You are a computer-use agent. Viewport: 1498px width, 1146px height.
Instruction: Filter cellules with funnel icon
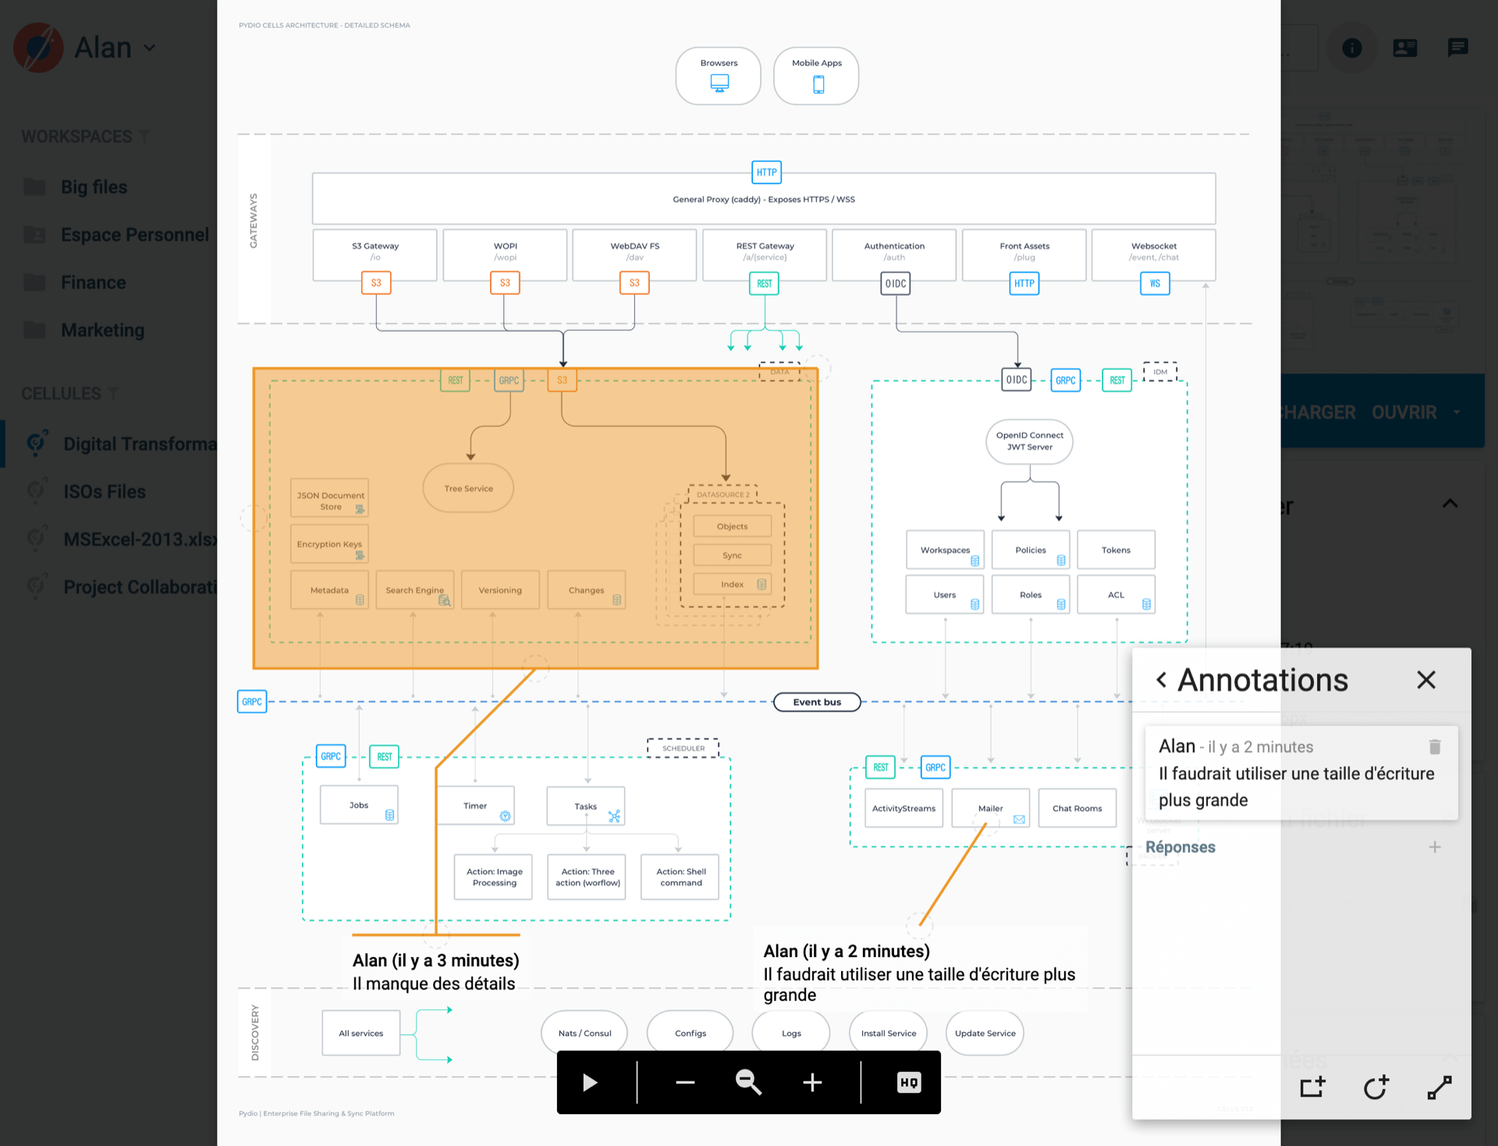[x=113, y=393]
